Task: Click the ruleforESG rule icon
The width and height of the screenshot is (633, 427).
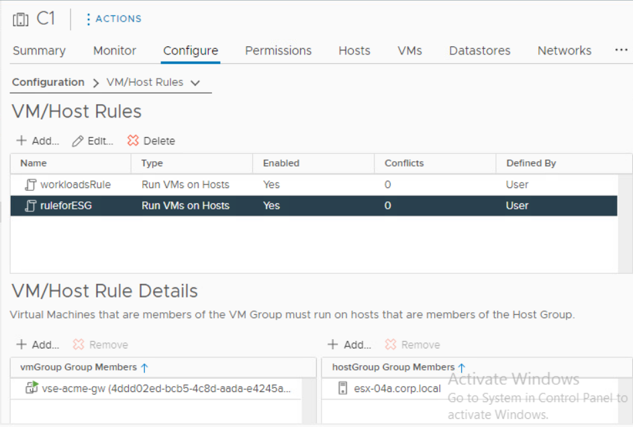Action: pyautogui.click(x=30, y=205)
